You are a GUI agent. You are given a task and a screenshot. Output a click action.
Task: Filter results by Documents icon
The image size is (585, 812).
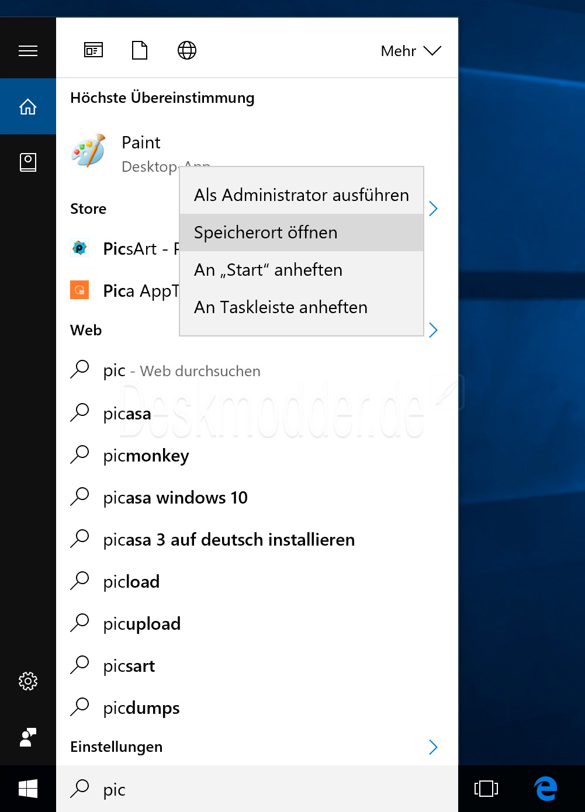pyautogui.click(x=140, y=51)
